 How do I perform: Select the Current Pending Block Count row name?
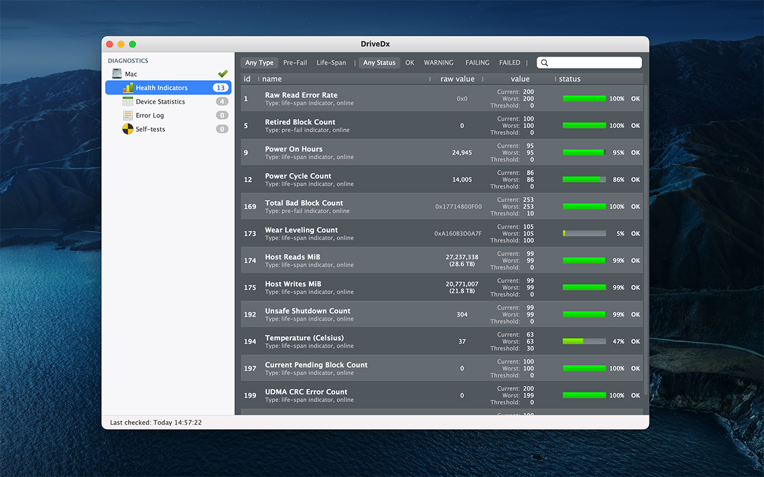point(316,365)
